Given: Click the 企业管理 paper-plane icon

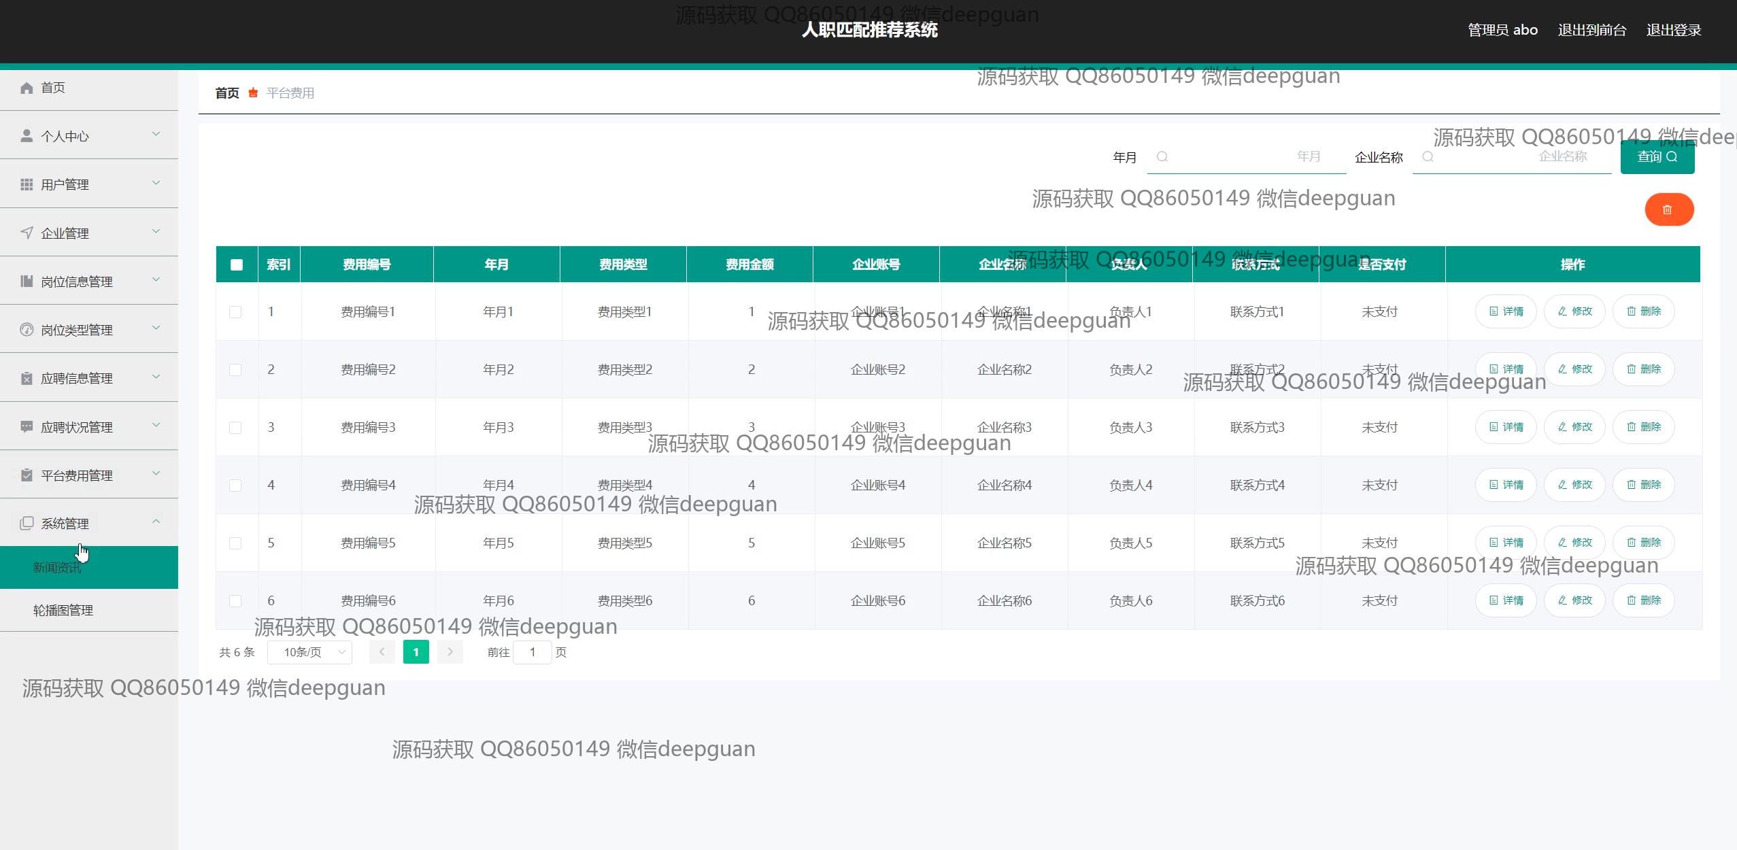Looking at the screenshot, I should pos(27,233).
